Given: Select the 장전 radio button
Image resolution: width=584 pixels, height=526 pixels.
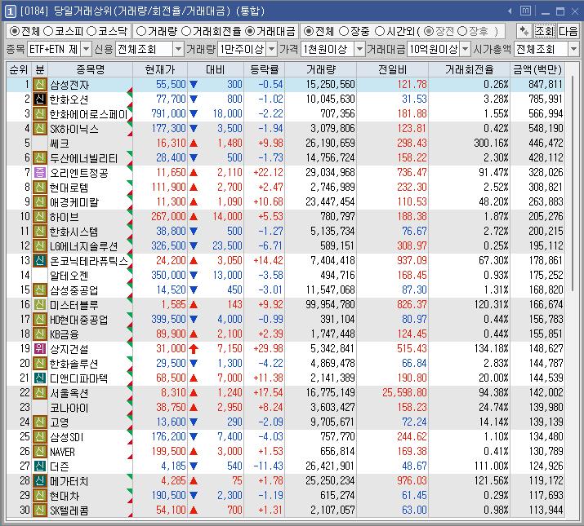Looking at the screenshot, I should (x=429, y=31).
